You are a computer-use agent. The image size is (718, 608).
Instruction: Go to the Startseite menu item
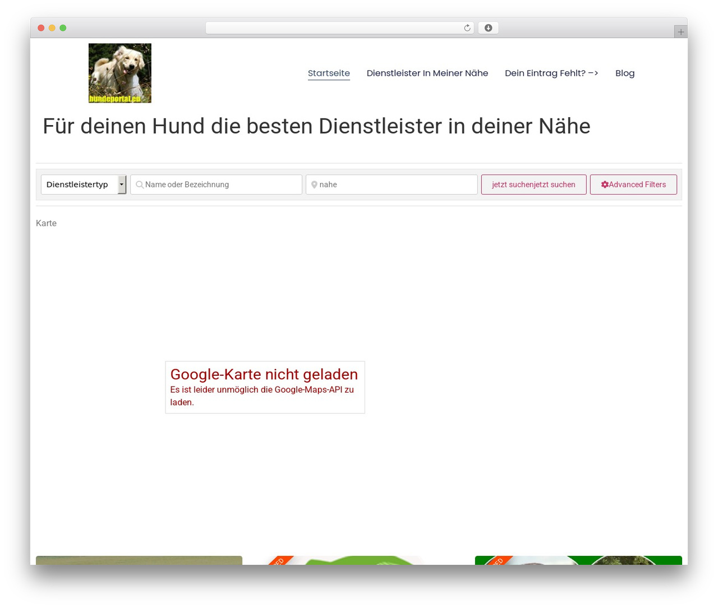(329, 73)
